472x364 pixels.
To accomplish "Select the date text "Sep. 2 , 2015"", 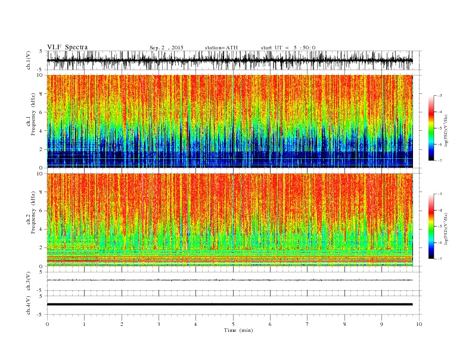I will pos(166,48).
